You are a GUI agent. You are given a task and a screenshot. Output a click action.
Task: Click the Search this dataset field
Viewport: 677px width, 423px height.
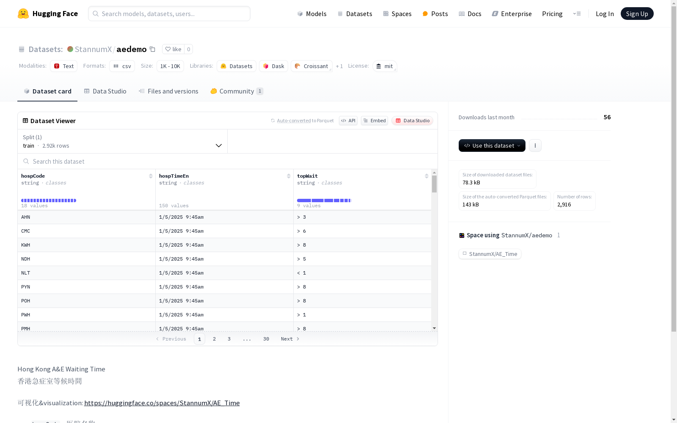point(228,161)
